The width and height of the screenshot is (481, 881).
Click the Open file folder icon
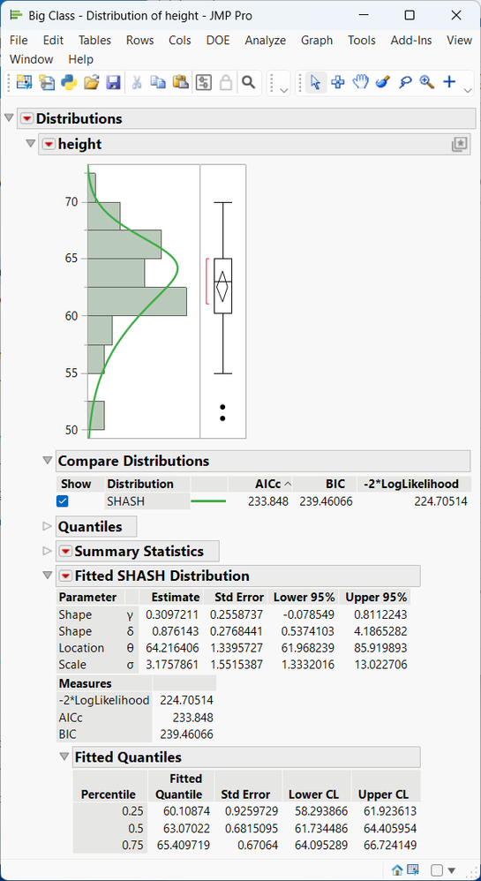tap(91, 83)
